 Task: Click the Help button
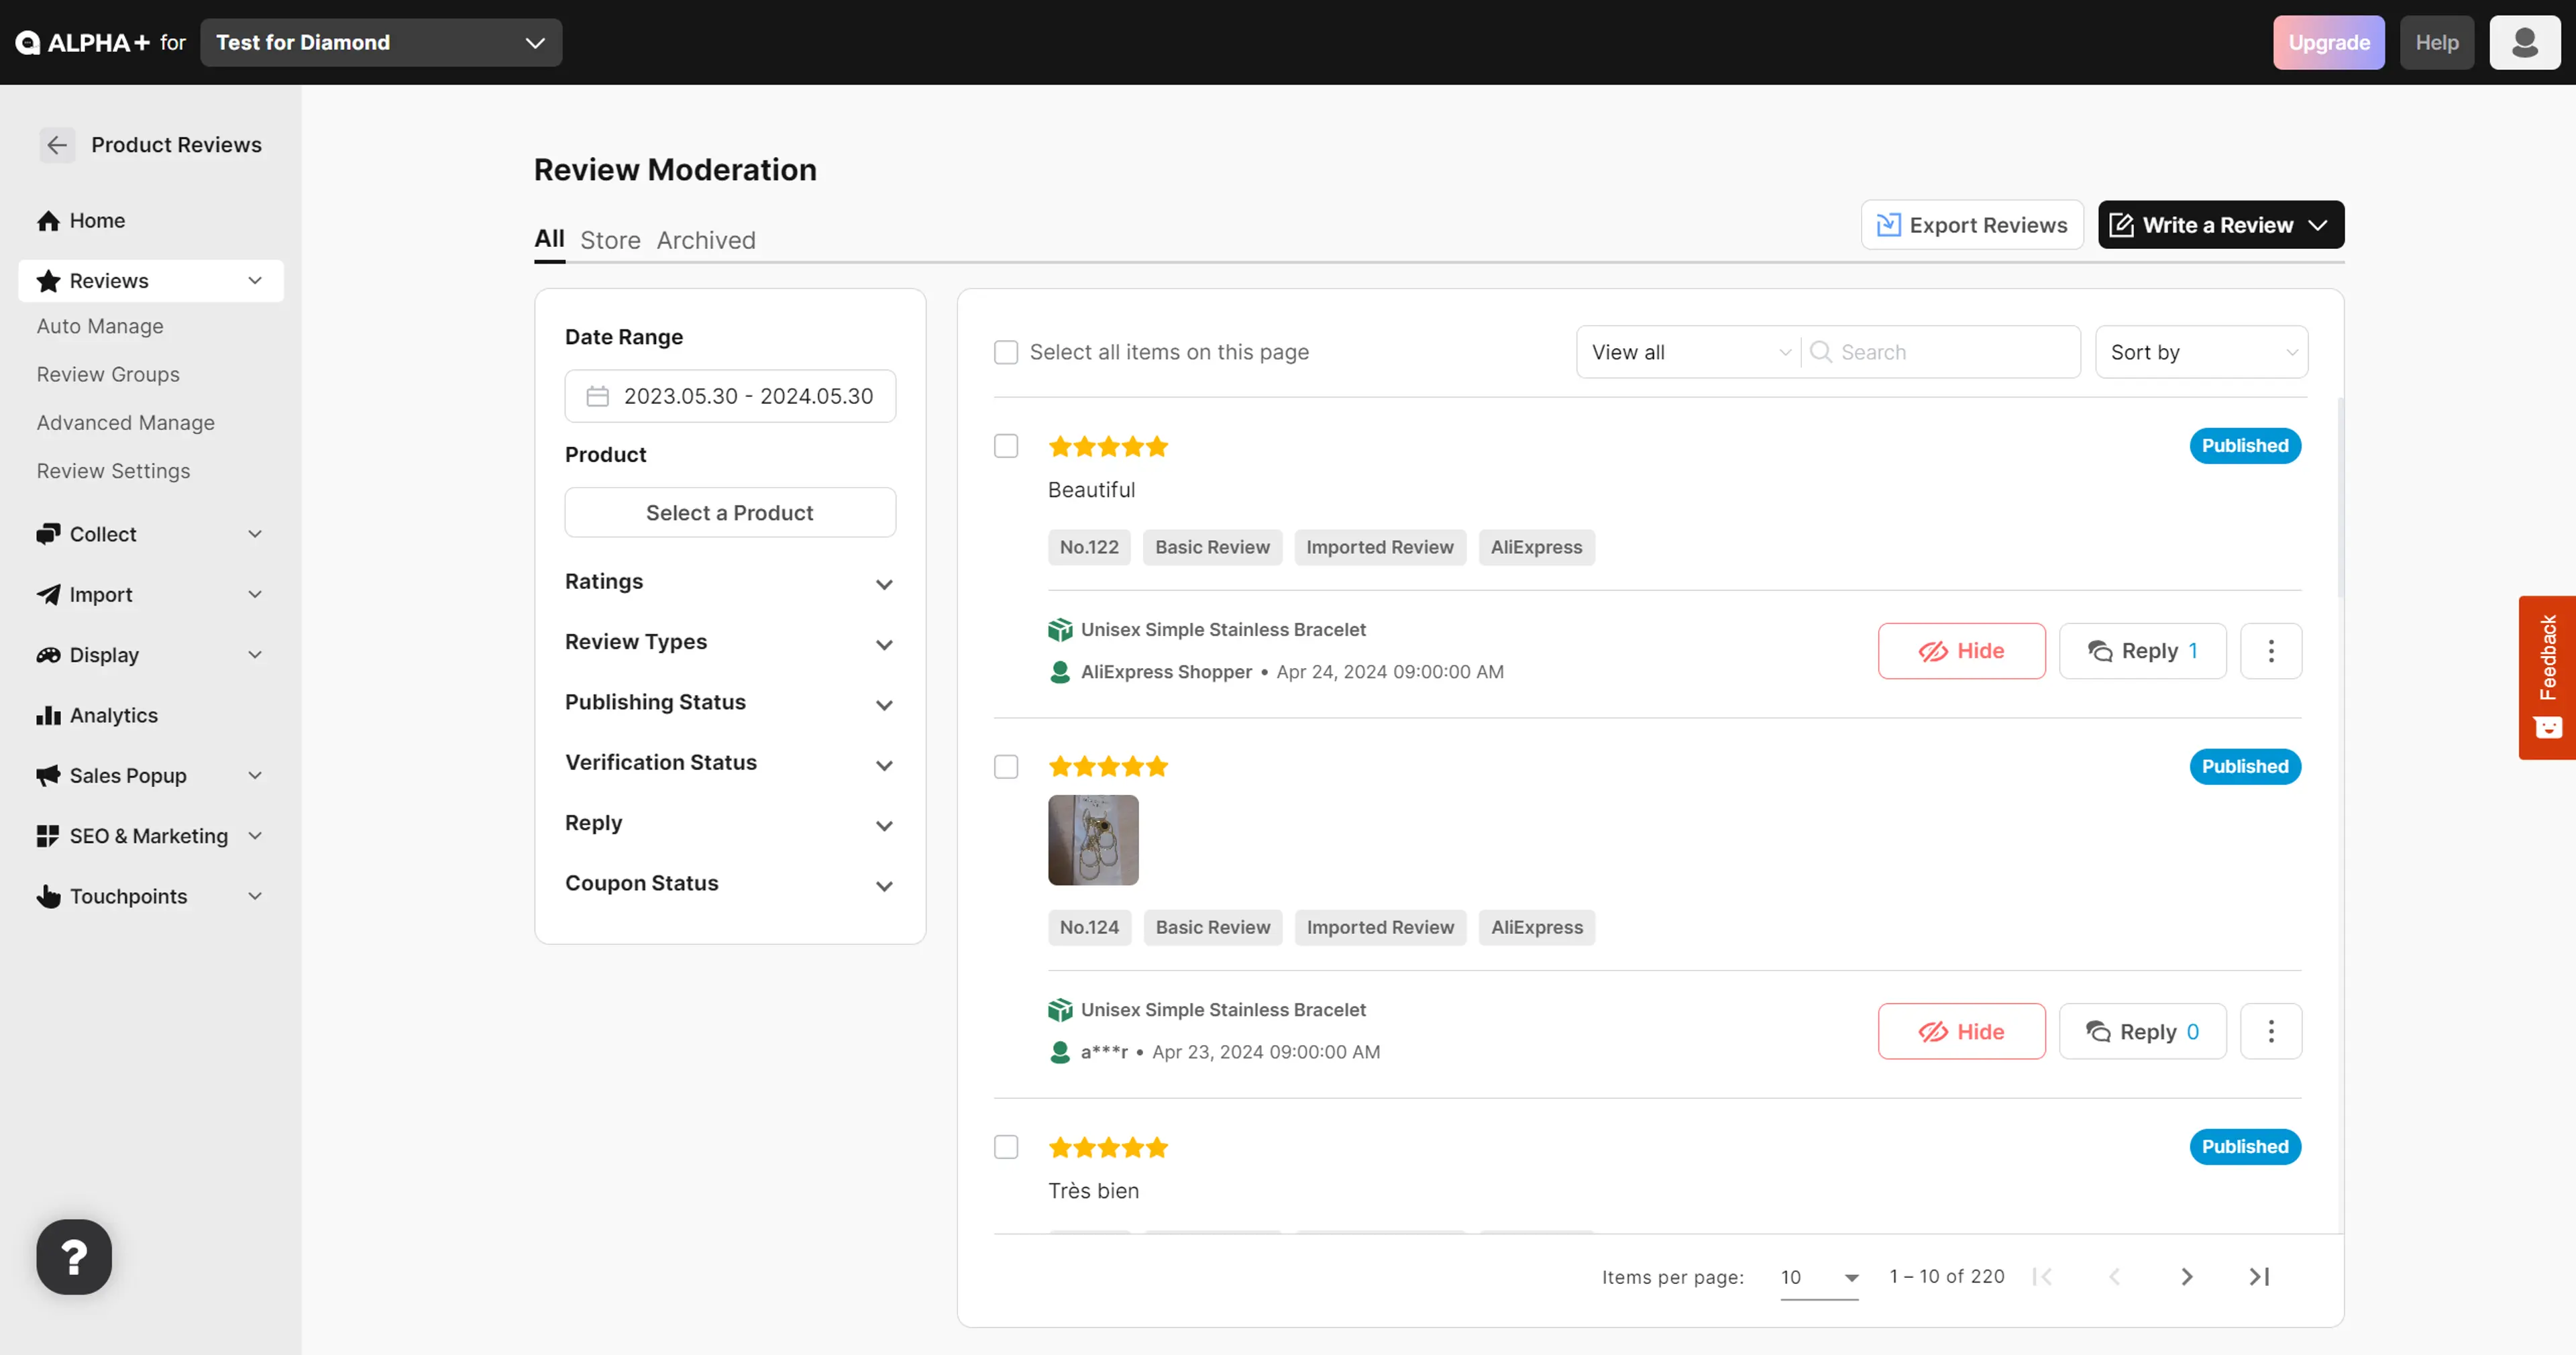tap(2436, 42)
